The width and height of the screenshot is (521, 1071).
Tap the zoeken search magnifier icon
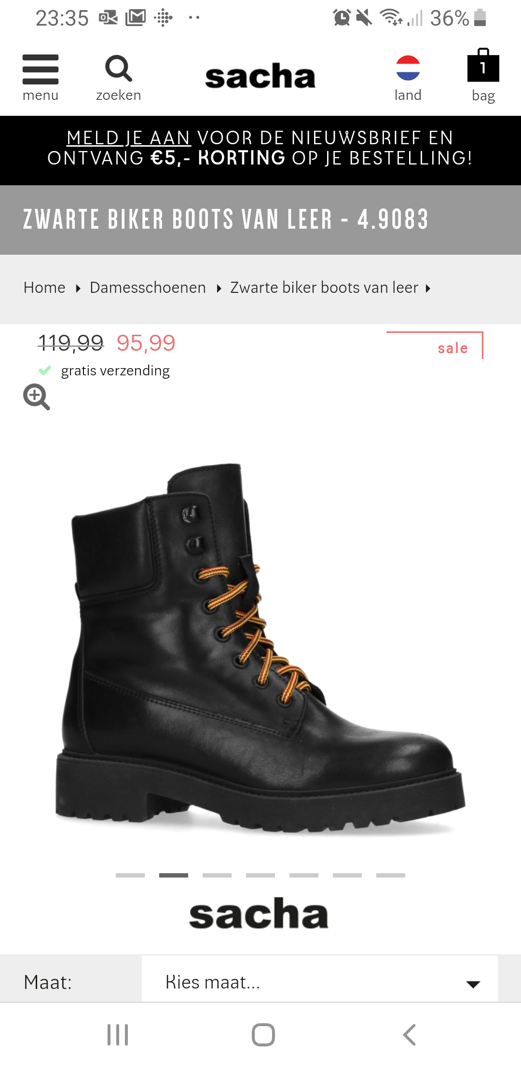point(119,69)
